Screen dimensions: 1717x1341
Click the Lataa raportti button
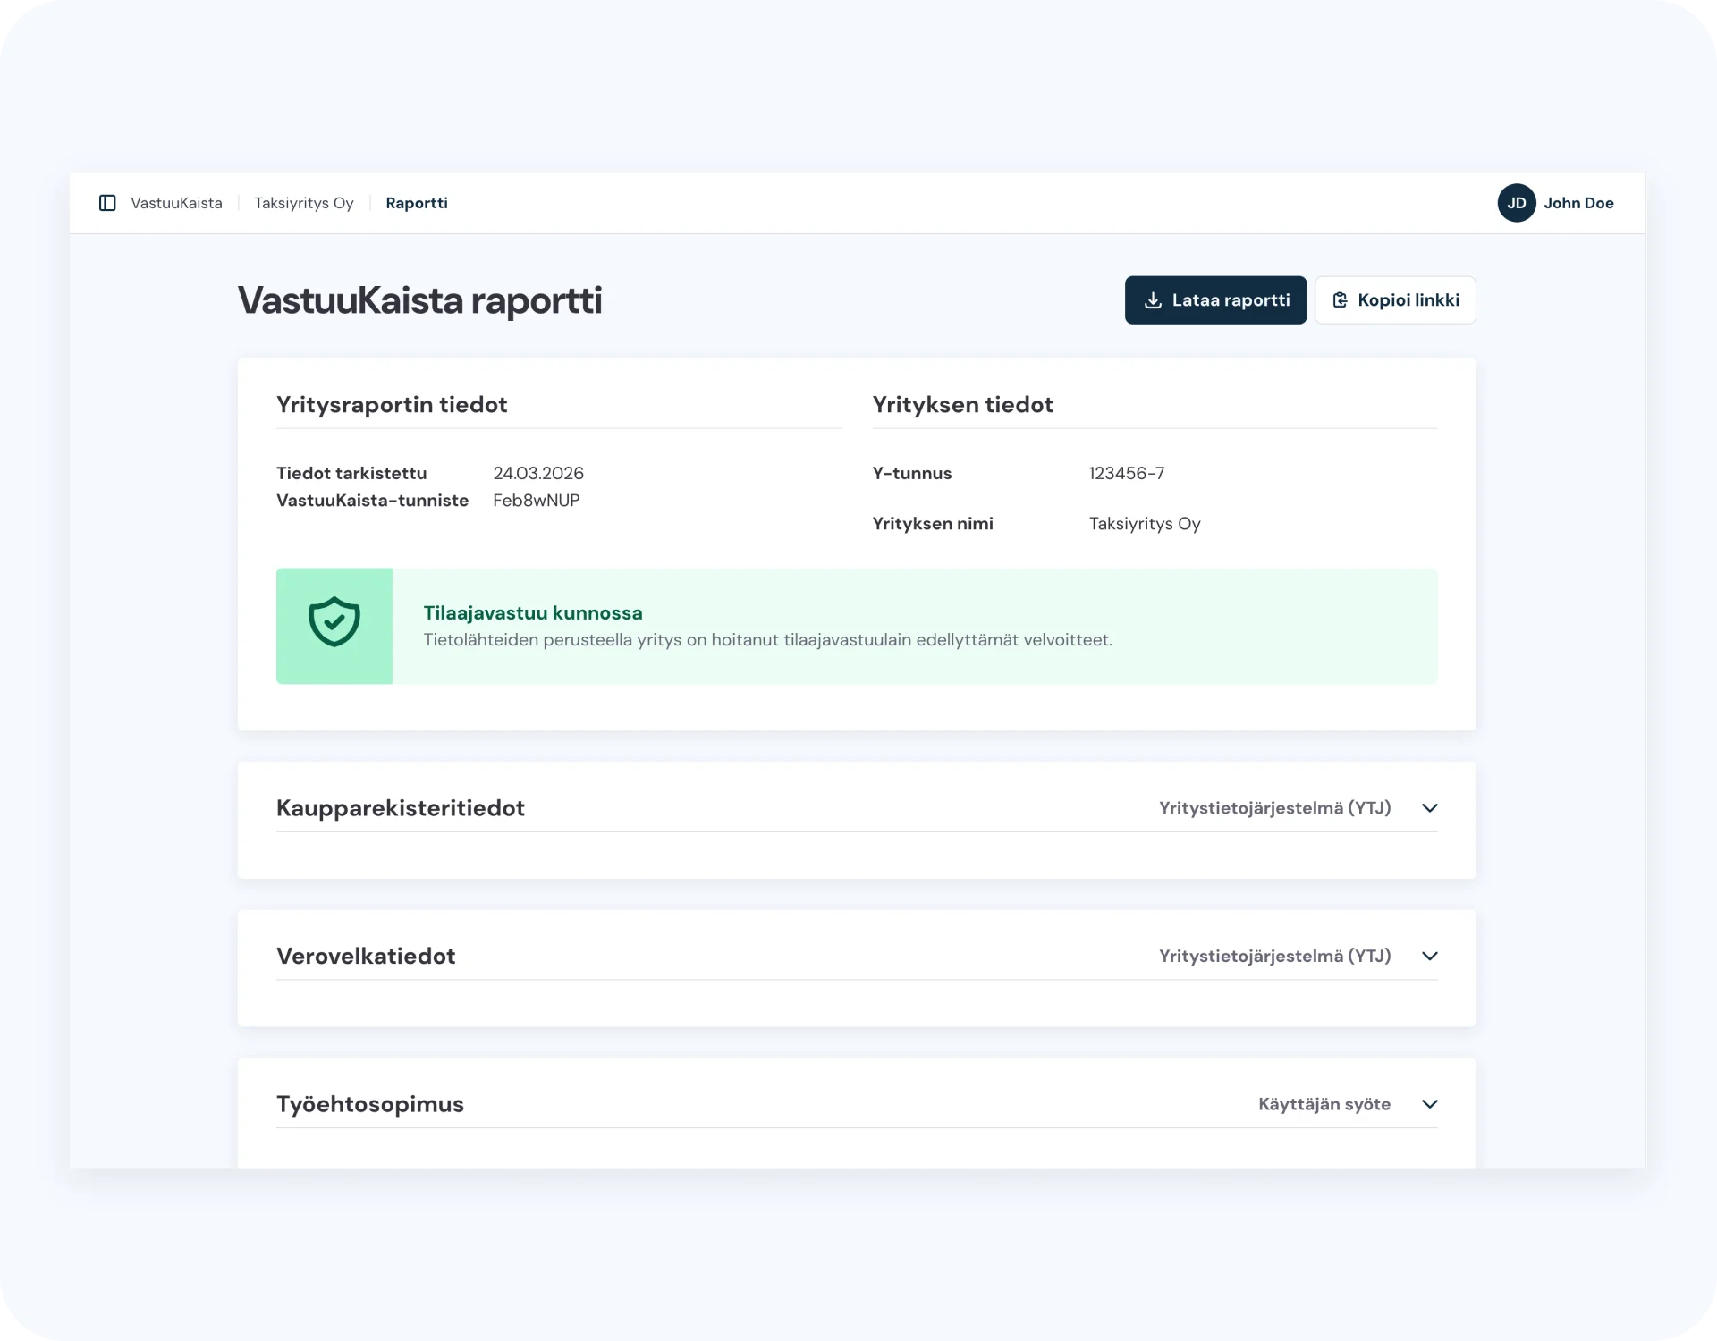pos(1216,299)
